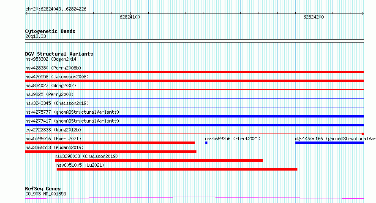Click the red bar under nsv5596016
Viewport: 376px width, 203px height.
(x=110, y=143)
